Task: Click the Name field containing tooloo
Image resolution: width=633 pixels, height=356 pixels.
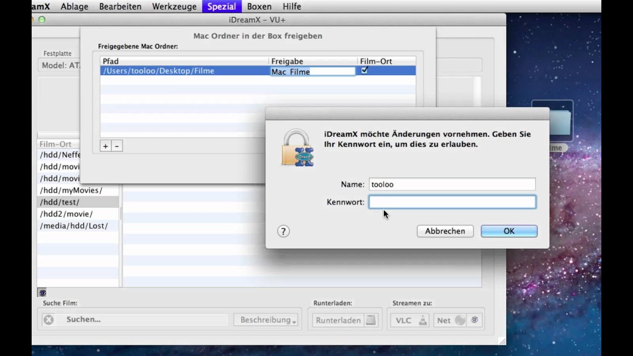Action: pos(452,184)
